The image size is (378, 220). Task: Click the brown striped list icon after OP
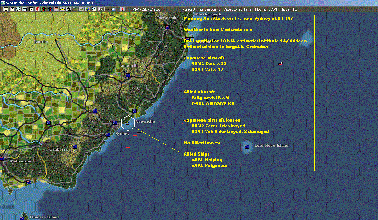106,9
